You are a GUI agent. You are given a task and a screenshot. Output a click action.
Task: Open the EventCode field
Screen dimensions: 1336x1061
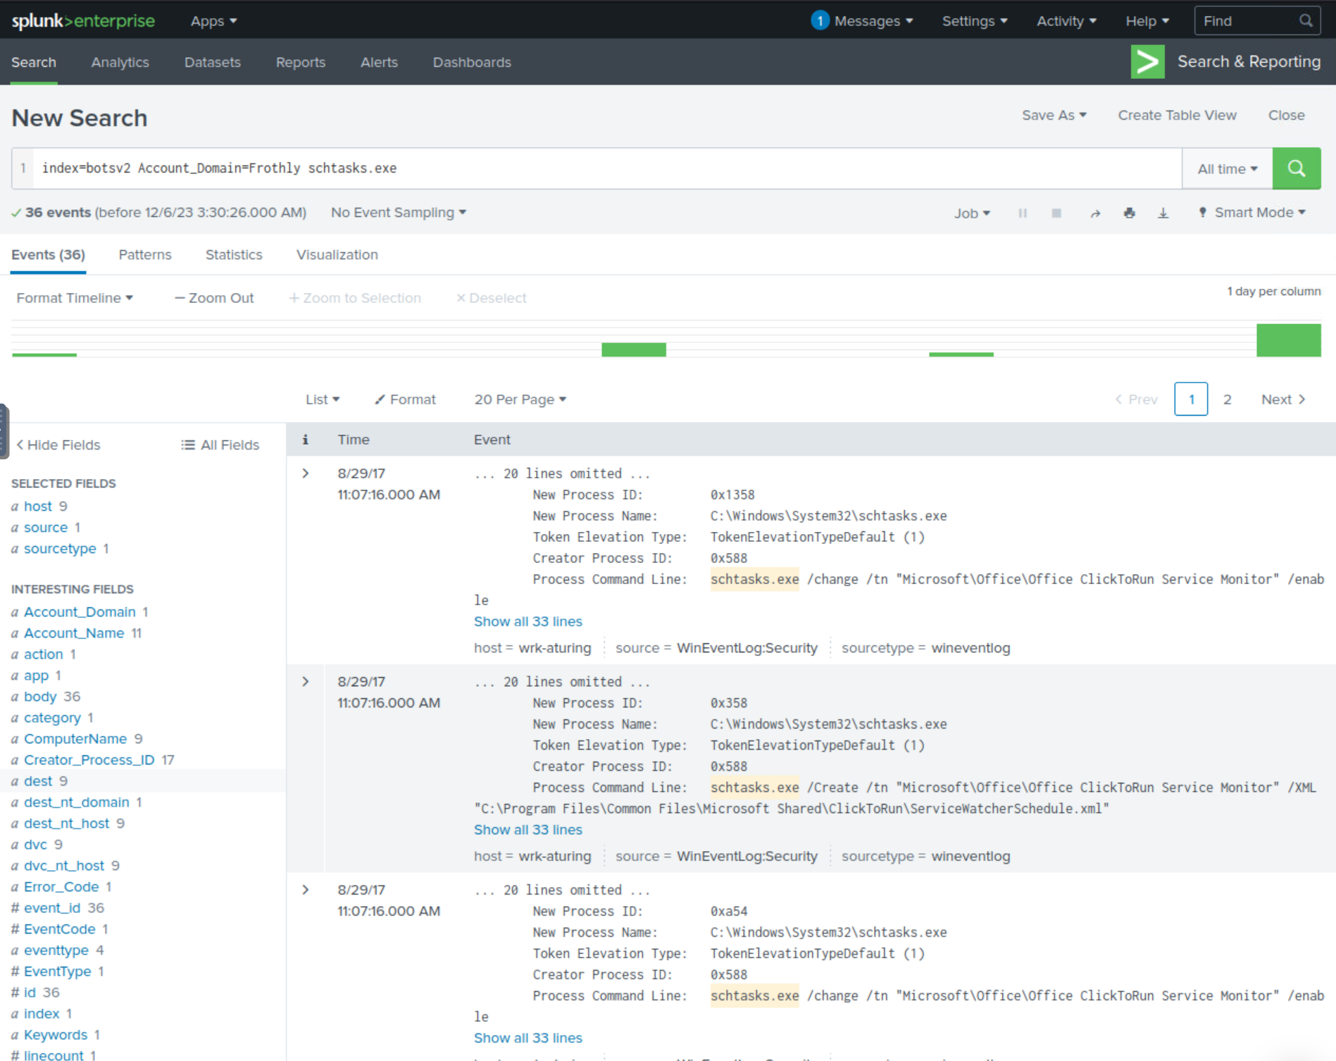pos(59,929)
